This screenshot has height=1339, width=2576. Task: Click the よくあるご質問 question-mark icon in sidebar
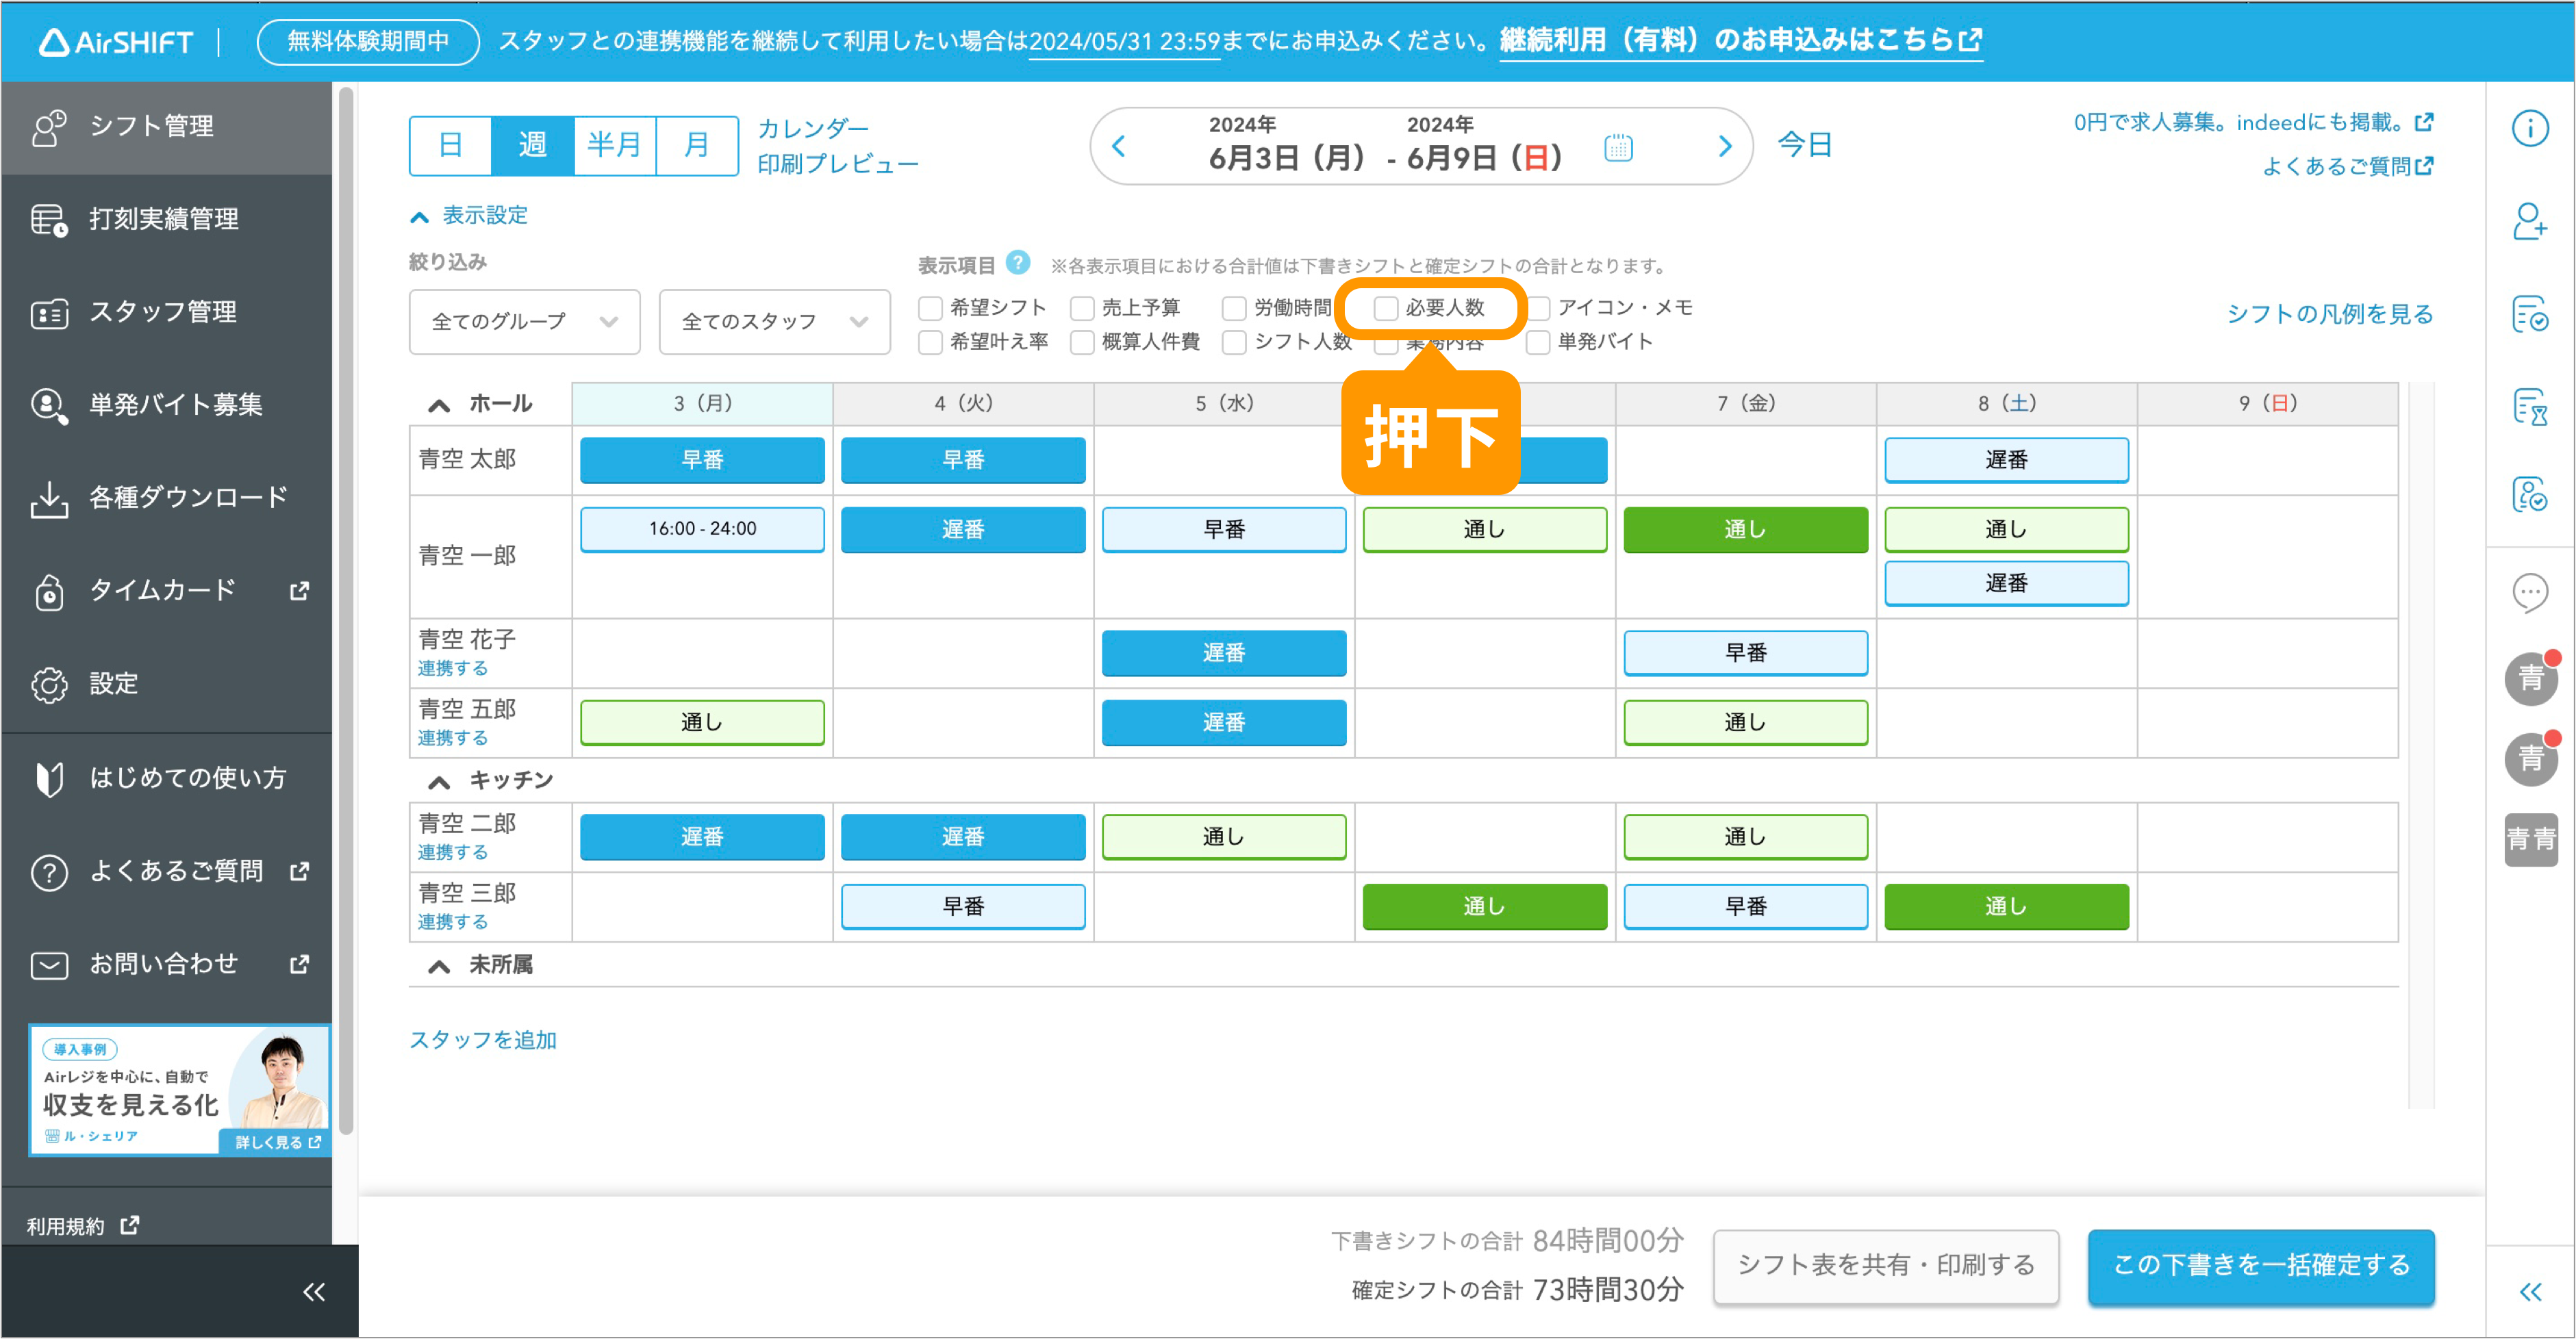click(x=49, y=872)
